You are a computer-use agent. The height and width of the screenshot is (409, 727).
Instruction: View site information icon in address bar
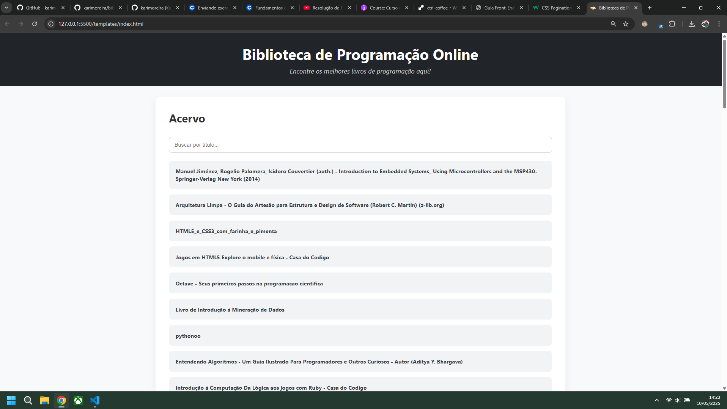click(x=51, y=24)
